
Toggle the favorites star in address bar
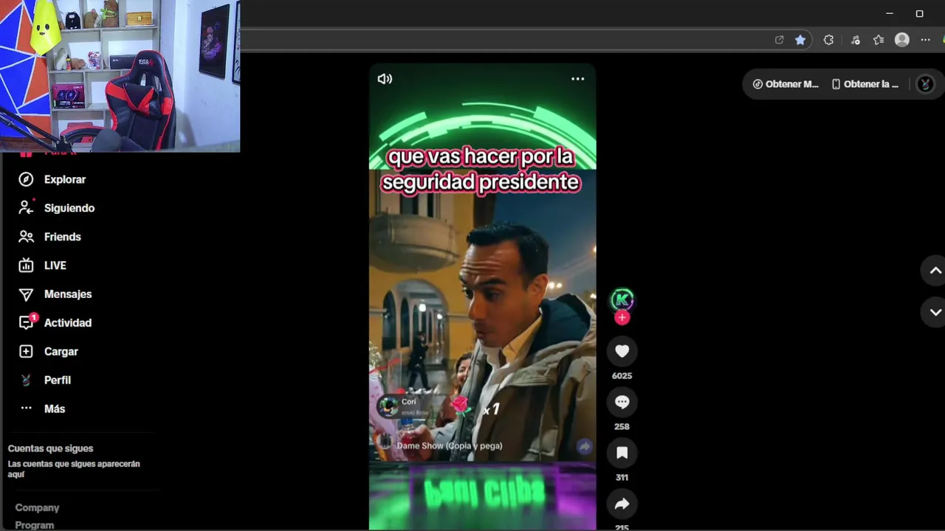click(800, 40)
